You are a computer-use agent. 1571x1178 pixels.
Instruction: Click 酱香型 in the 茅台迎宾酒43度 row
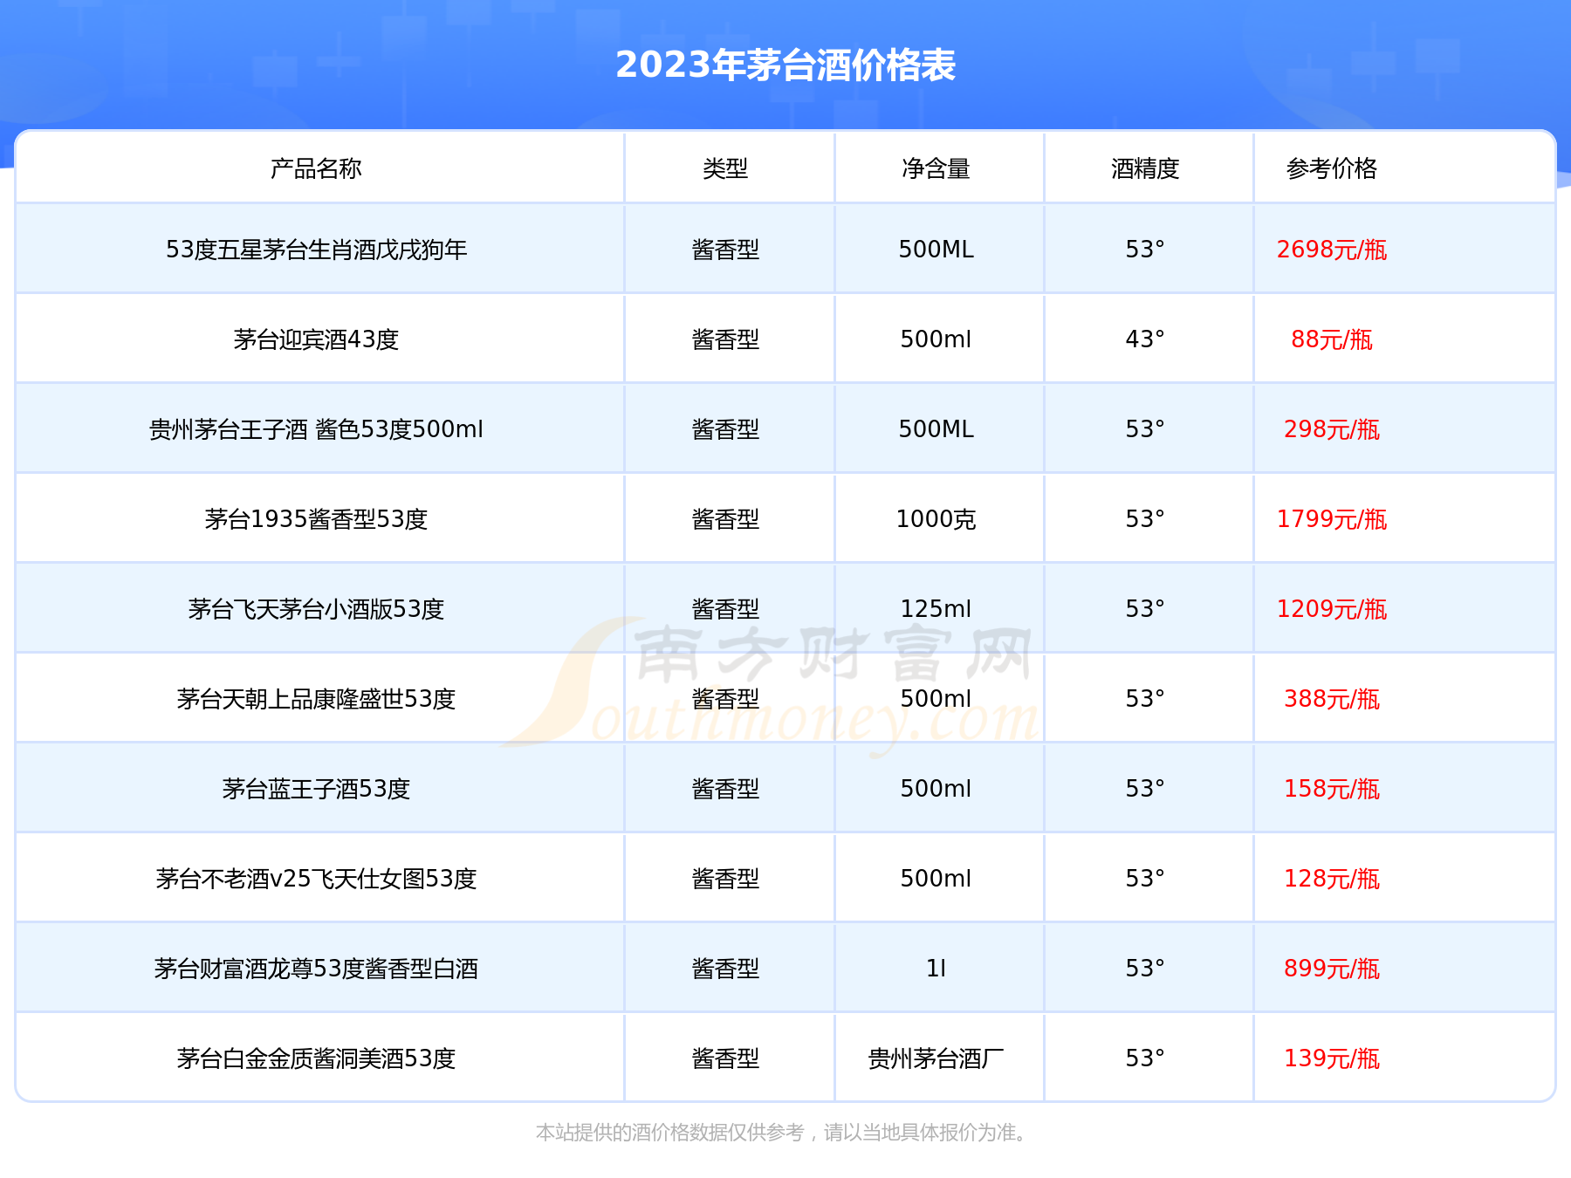coord(725,339)
